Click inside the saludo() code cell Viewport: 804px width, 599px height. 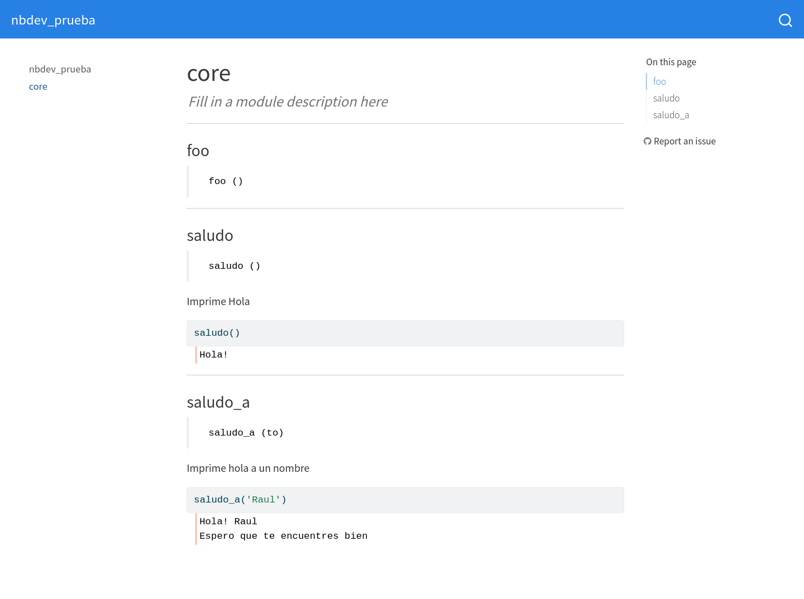point(405,333)
